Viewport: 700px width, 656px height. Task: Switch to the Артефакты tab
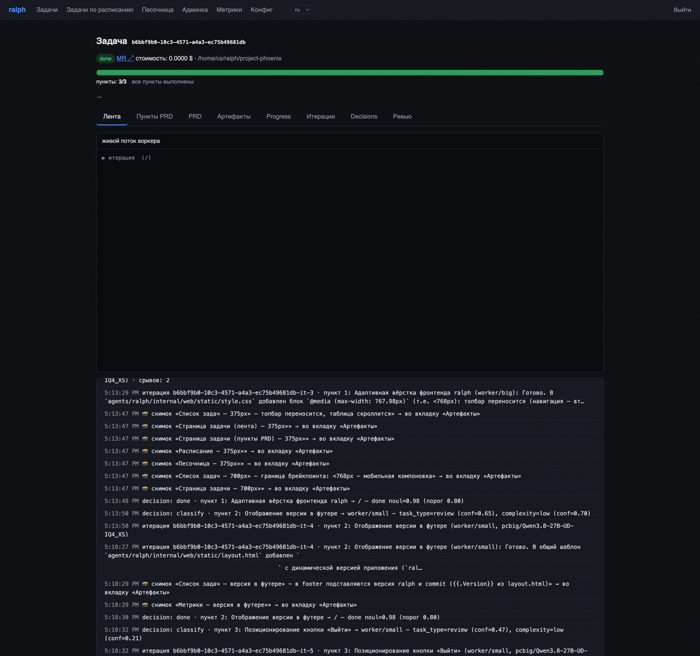[234, 117]
